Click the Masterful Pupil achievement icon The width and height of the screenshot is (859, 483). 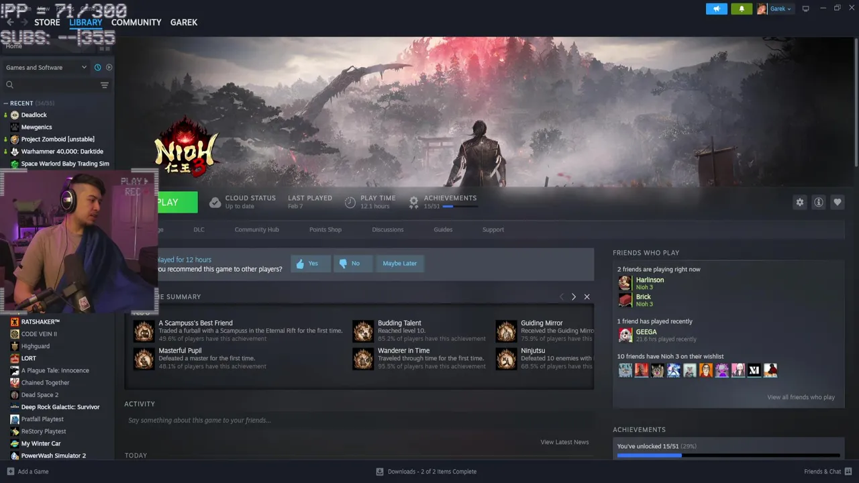click(x=144, y=359)
